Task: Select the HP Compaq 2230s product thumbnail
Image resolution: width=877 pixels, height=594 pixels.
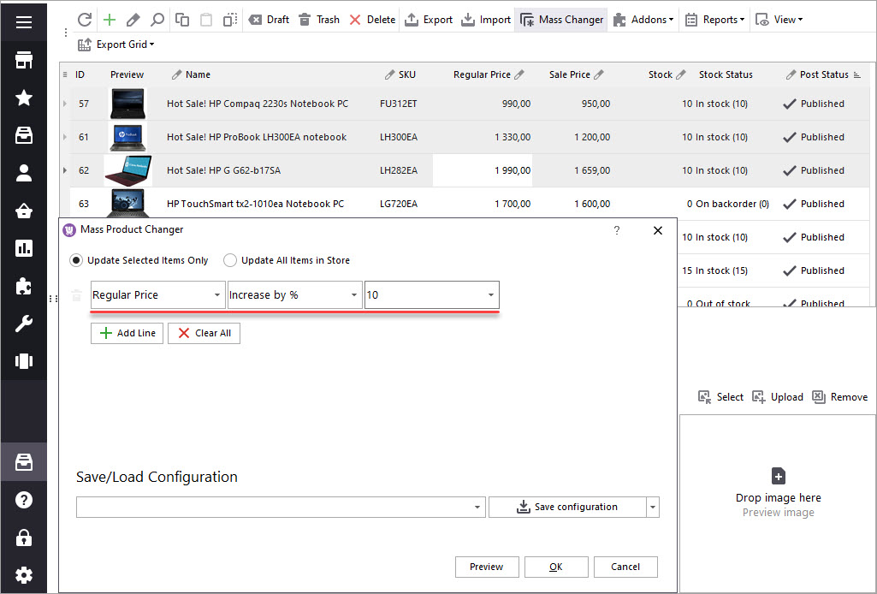Action: click(x=127, y=104)
